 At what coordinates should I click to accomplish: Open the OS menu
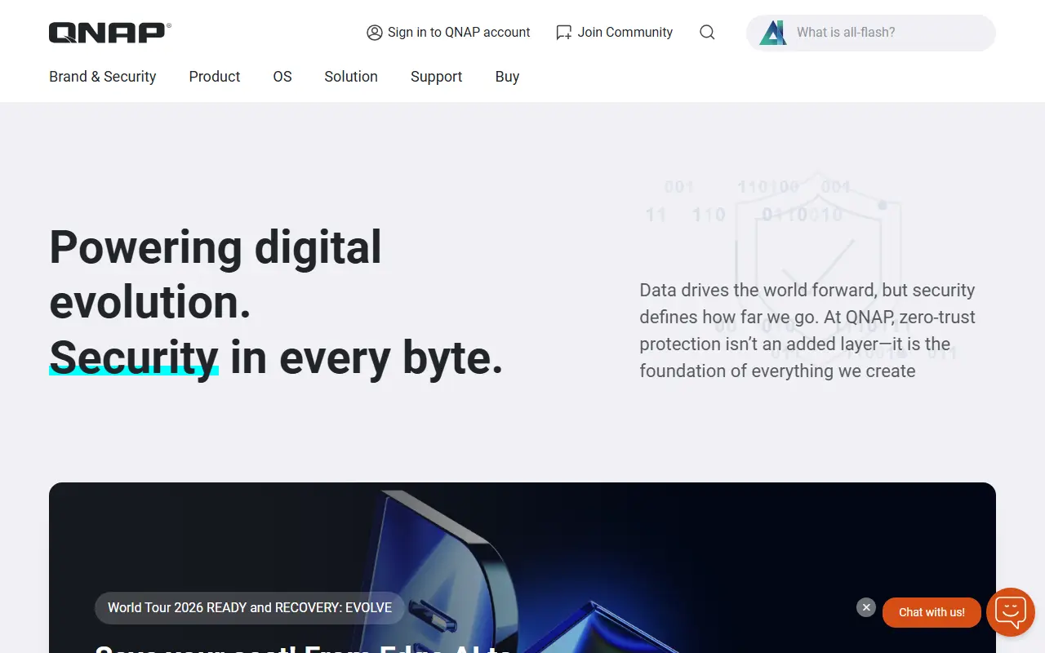point(282,77)
